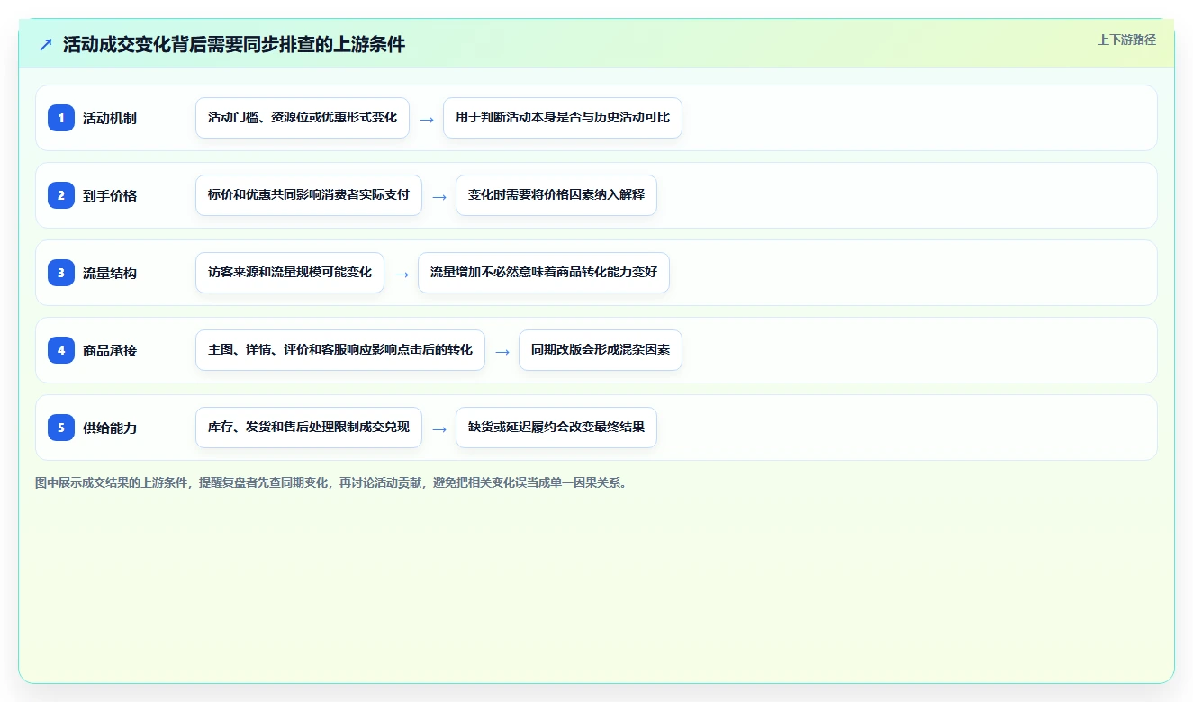Viewport: 1193px width, 702px height.
Task: Click the number 4 badge for 商品承接
Action: pos(61,350)
